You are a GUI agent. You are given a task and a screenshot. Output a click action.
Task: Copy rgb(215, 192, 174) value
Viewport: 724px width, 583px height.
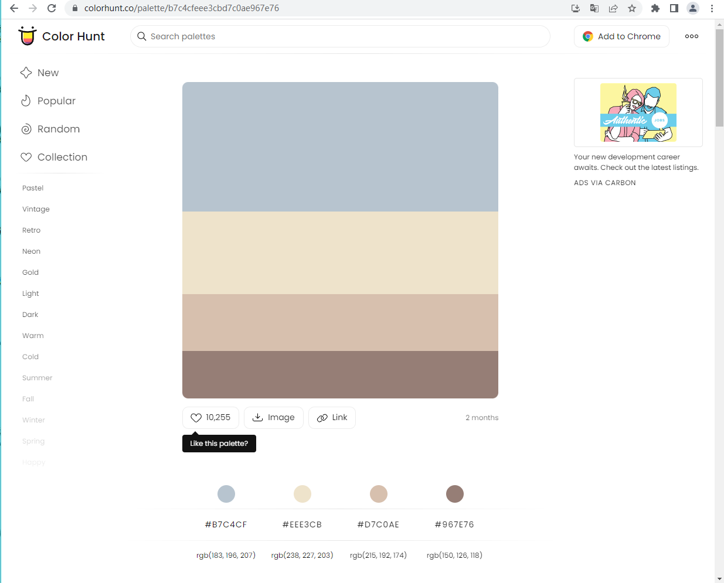378,555
